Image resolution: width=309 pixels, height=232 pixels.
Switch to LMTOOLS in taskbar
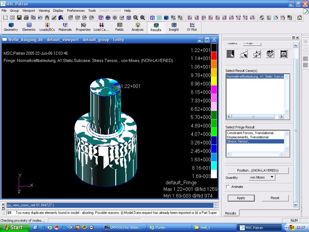tap(124, 227)
